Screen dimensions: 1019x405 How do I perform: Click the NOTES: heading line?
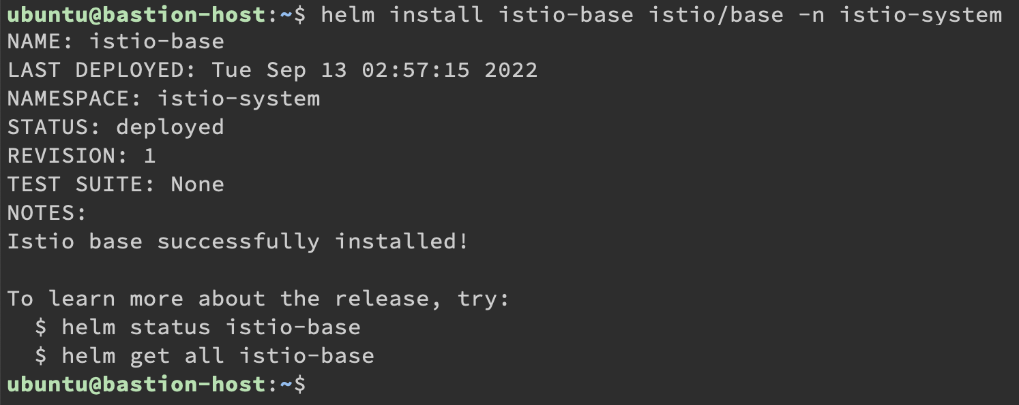[x=47, y=213]
